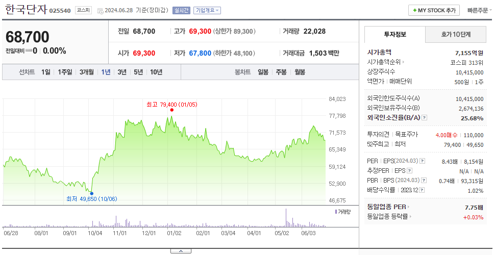Click the 01/02 date on chart axis

click(x=174, y=234)
